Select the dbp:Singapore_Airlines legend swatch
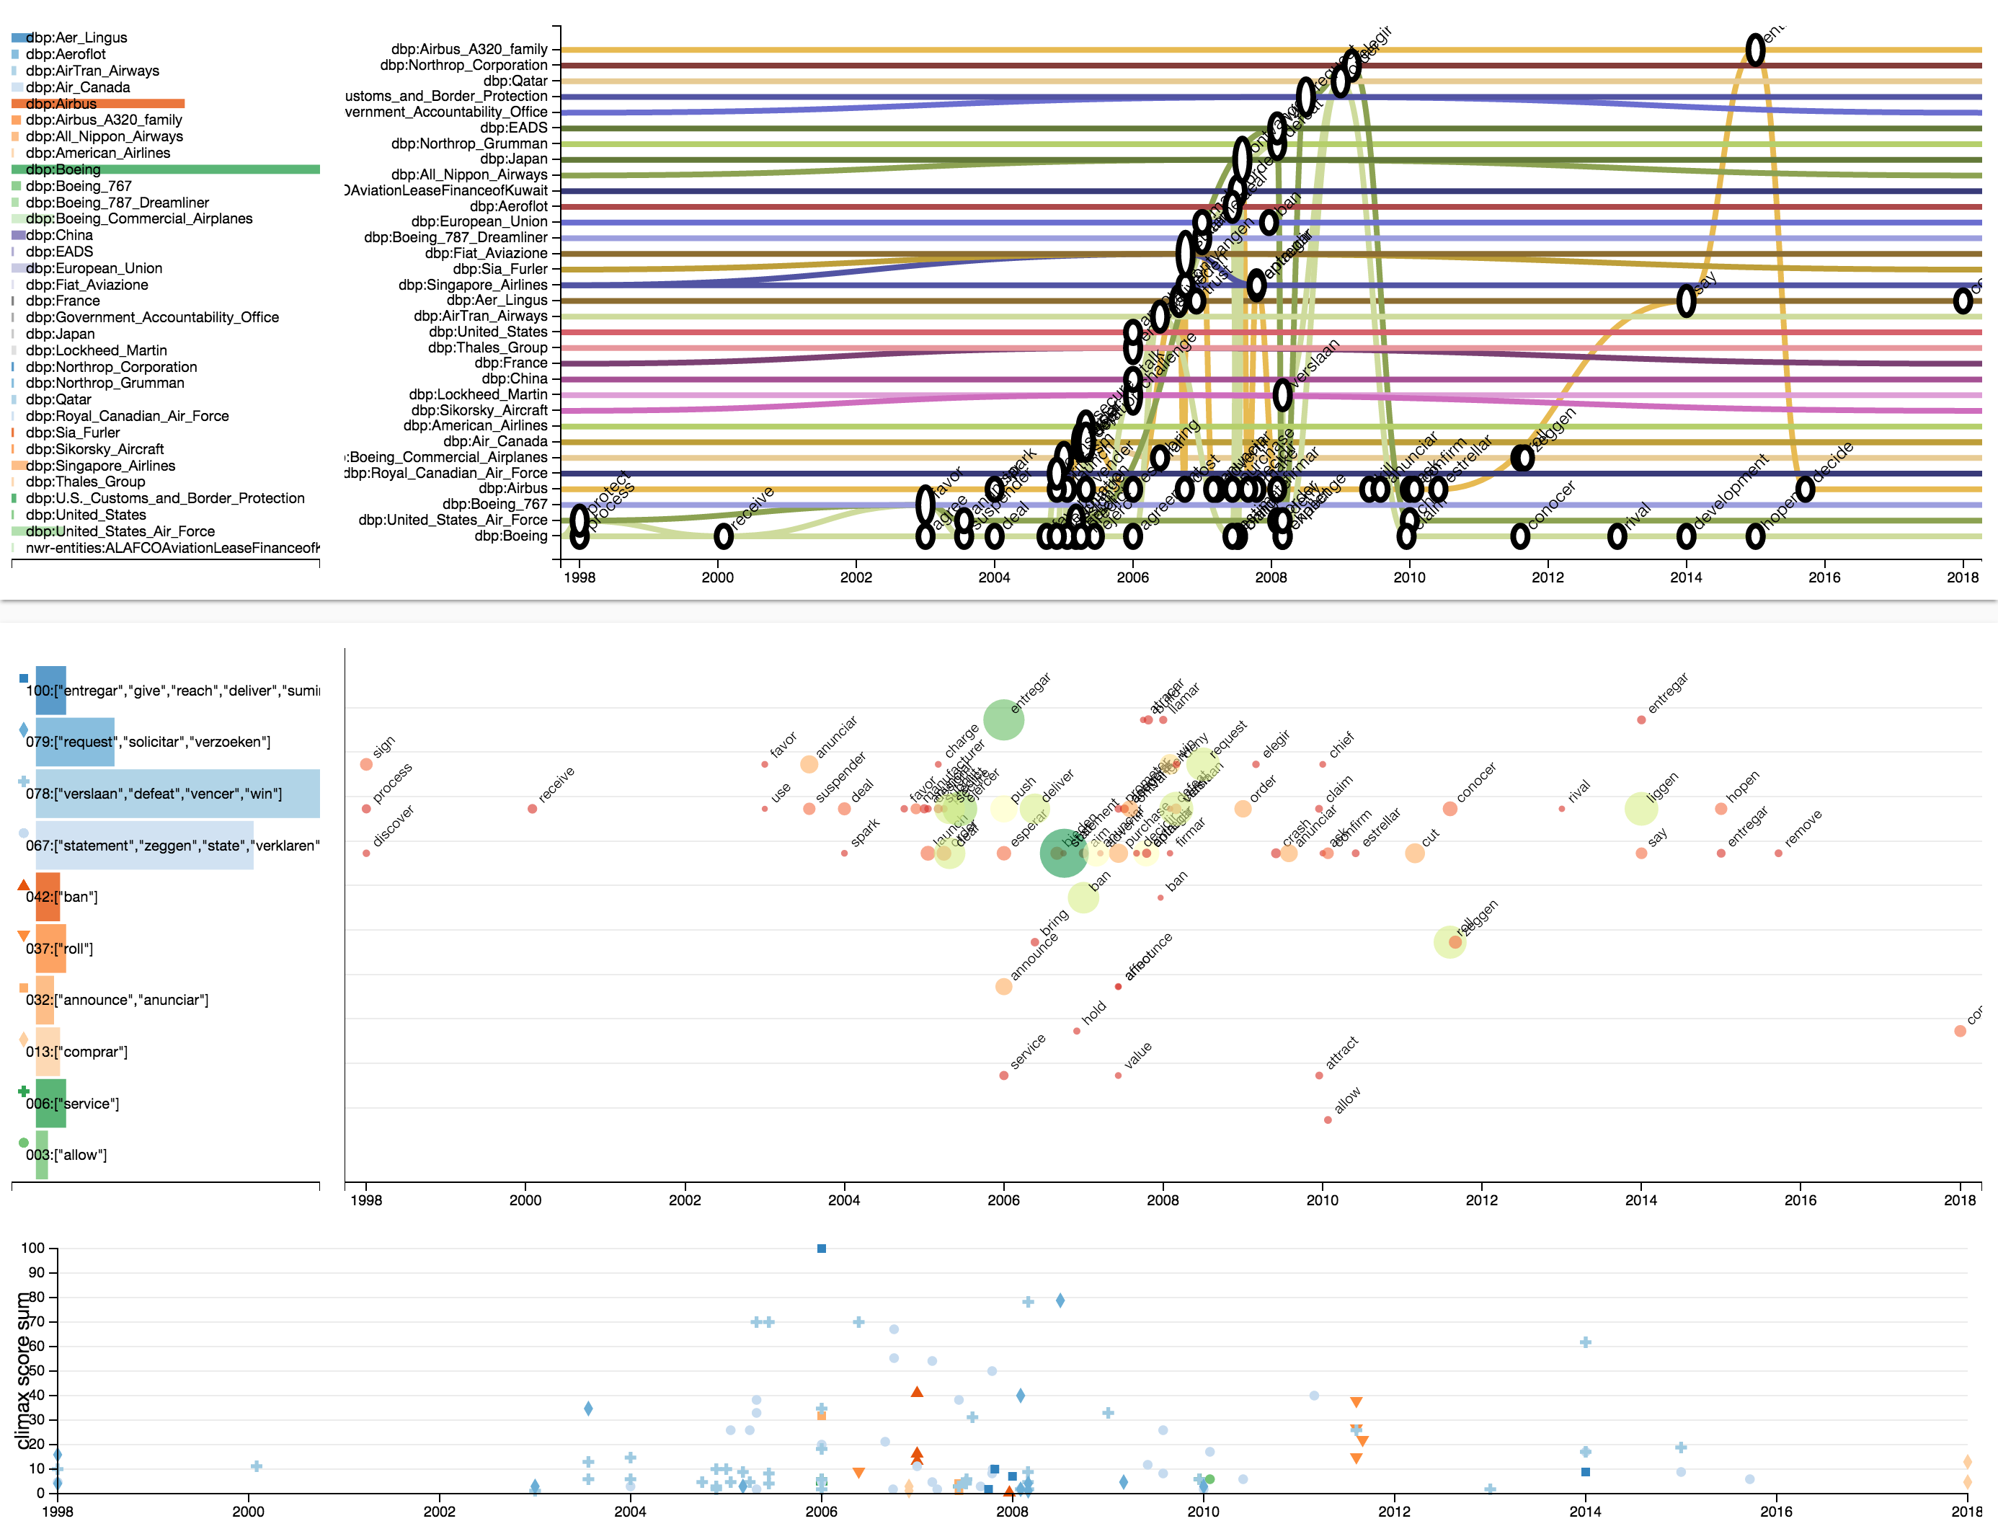 pos(18,466)
